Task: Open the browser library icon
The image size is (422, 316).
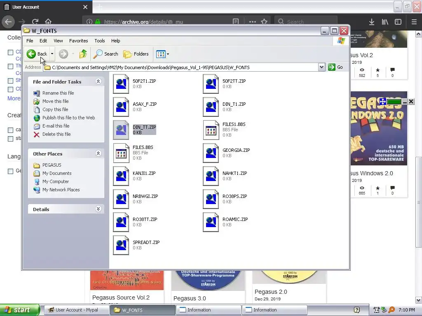Action: pyautogui.click(x=385, y=22)
